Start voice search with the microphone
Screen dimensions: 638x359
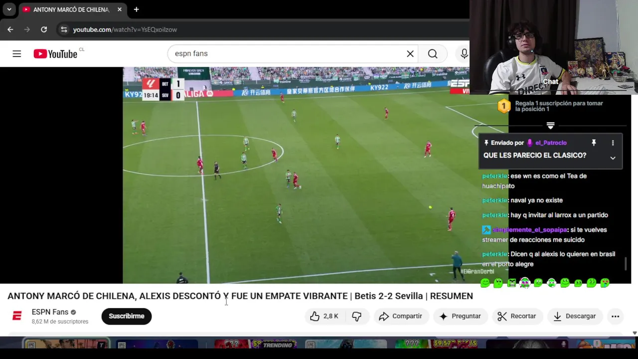464,54
